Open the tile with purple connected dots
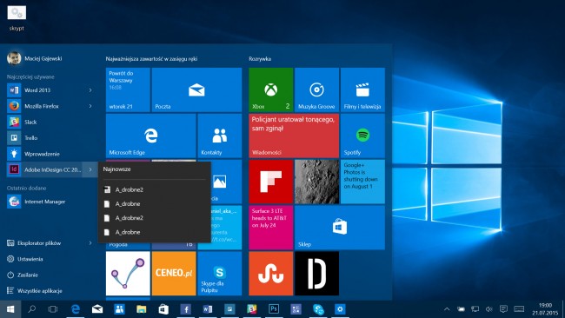Viewport: 565px width, 318px height. pos(128,274)
